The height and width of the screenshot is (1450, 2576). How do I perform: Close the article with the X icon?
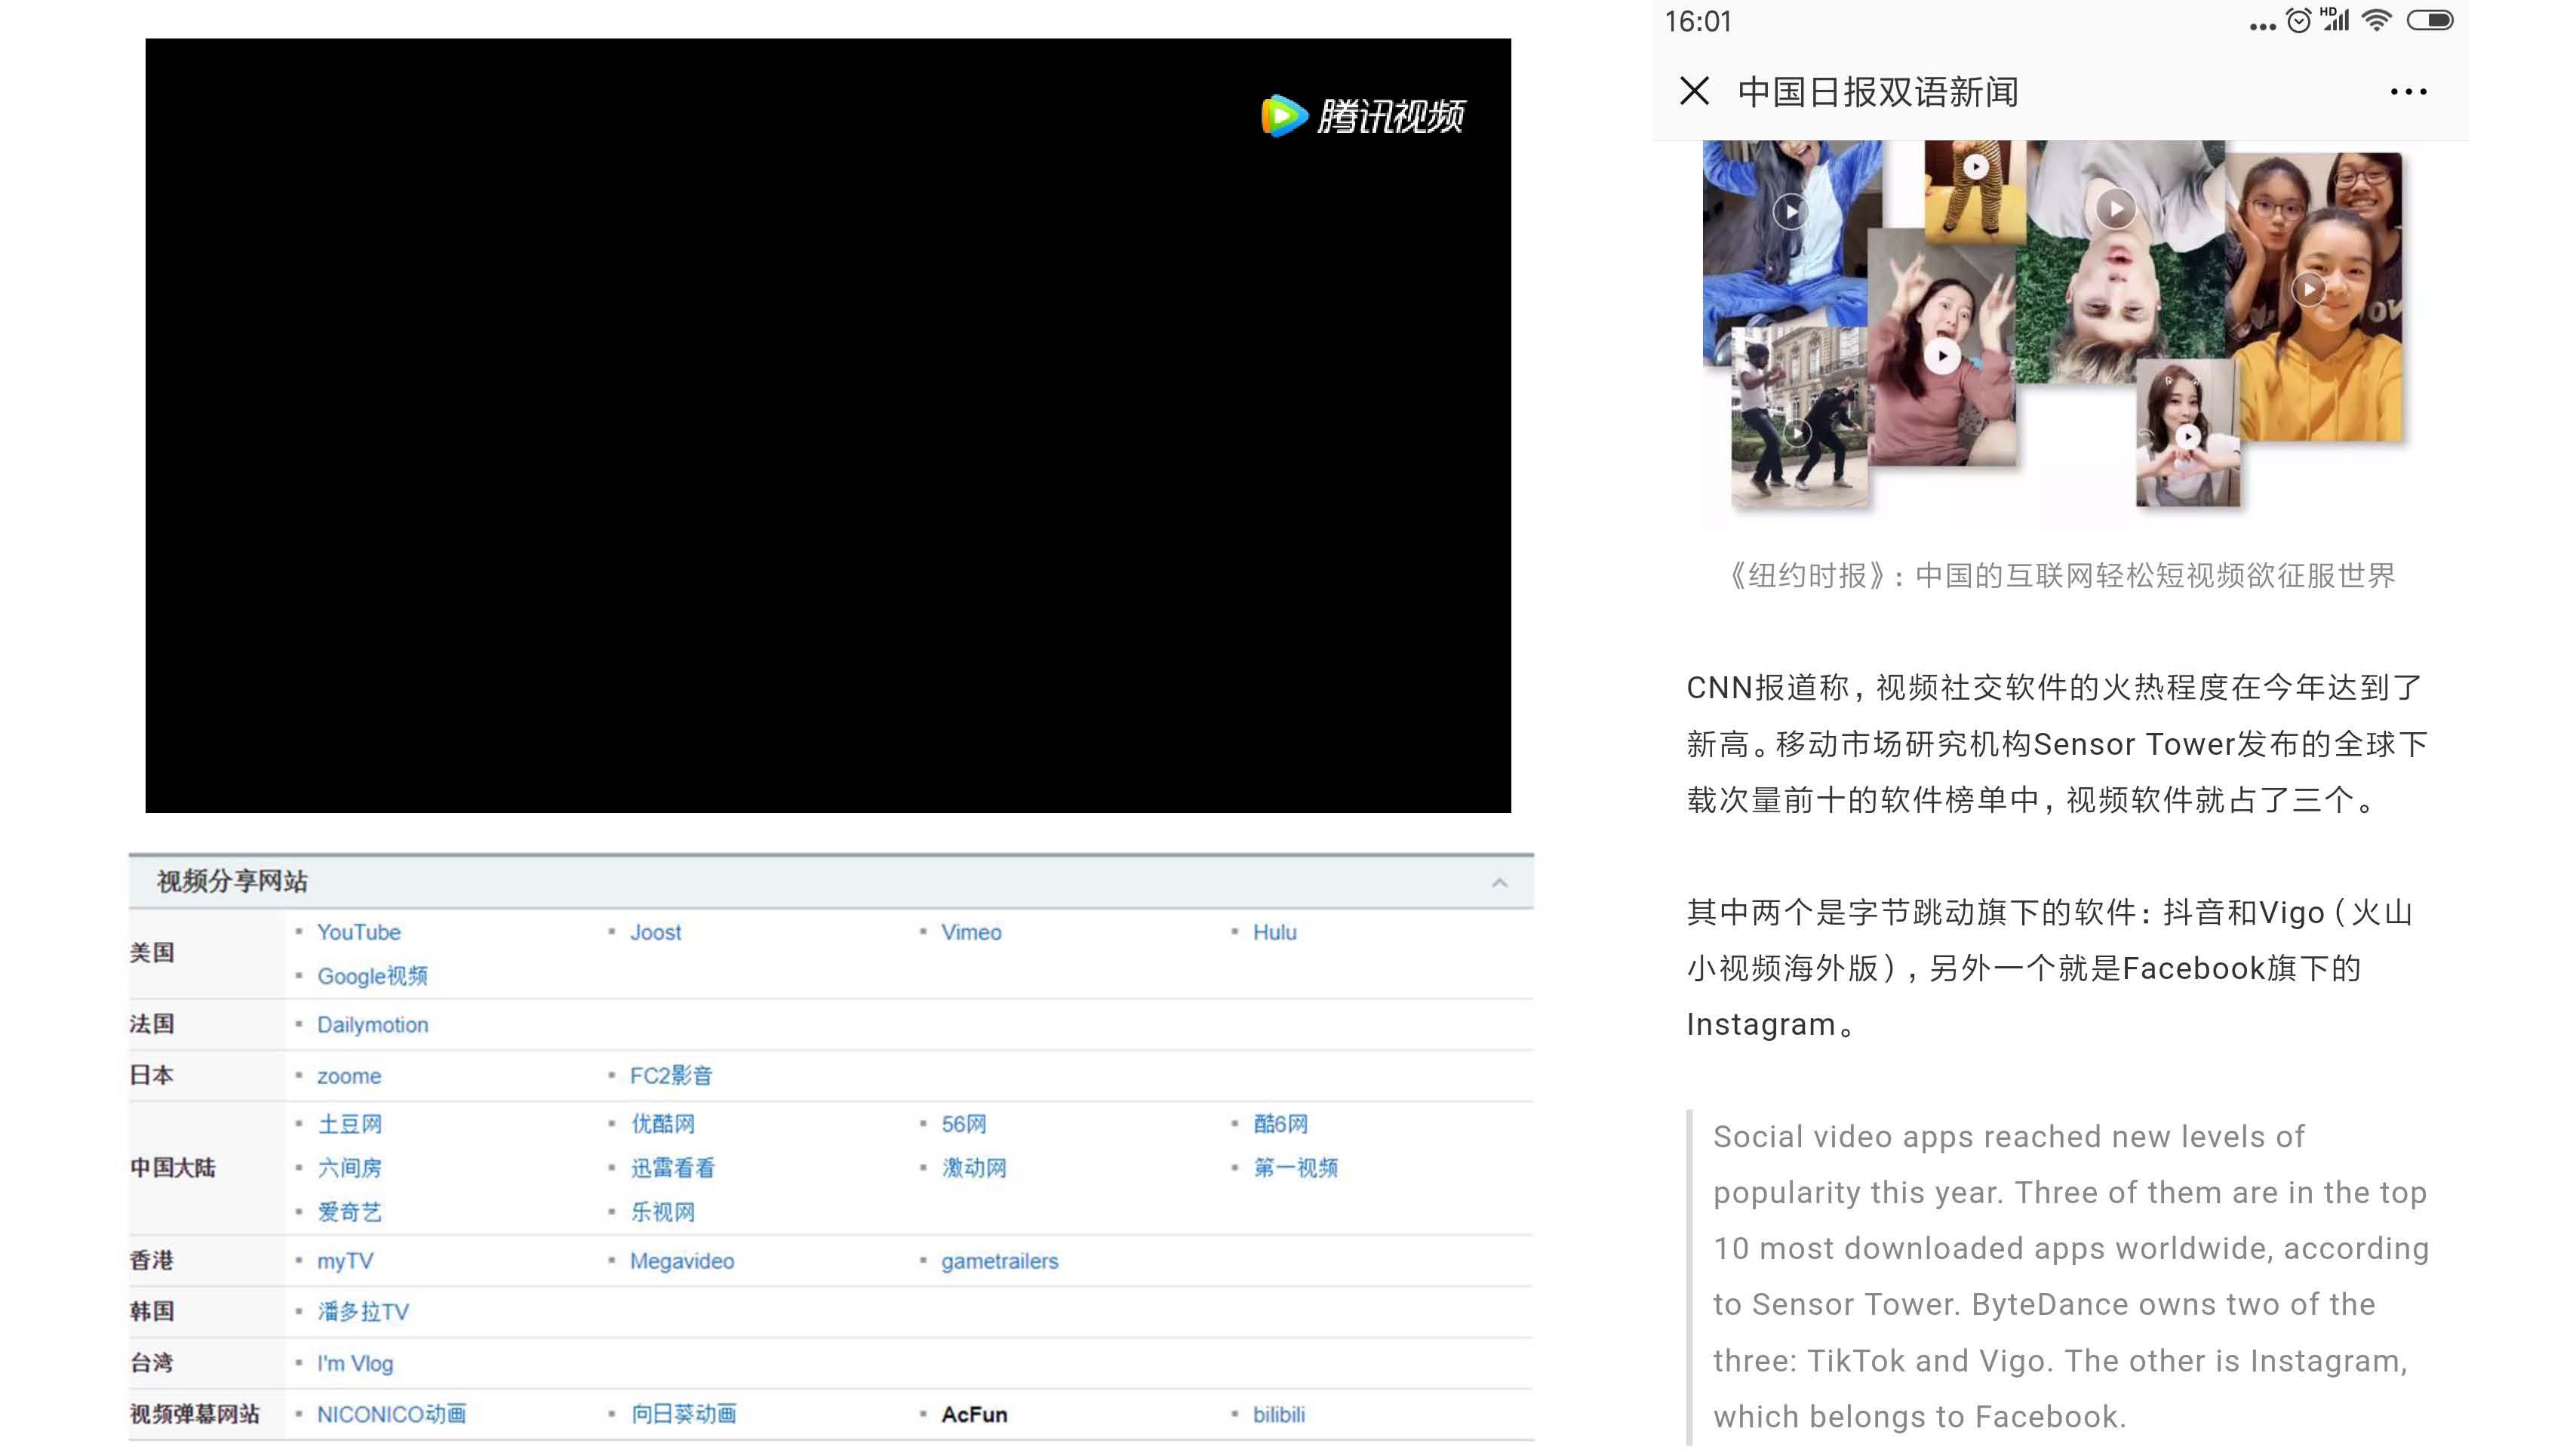click(1694, 91)
